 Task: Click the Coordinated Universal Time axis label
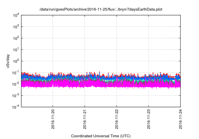[101, 136]
